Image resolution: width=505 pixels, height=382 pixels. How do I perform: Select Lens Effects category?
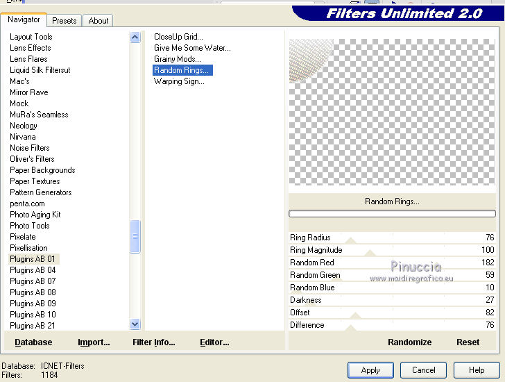tap(31, 48)
